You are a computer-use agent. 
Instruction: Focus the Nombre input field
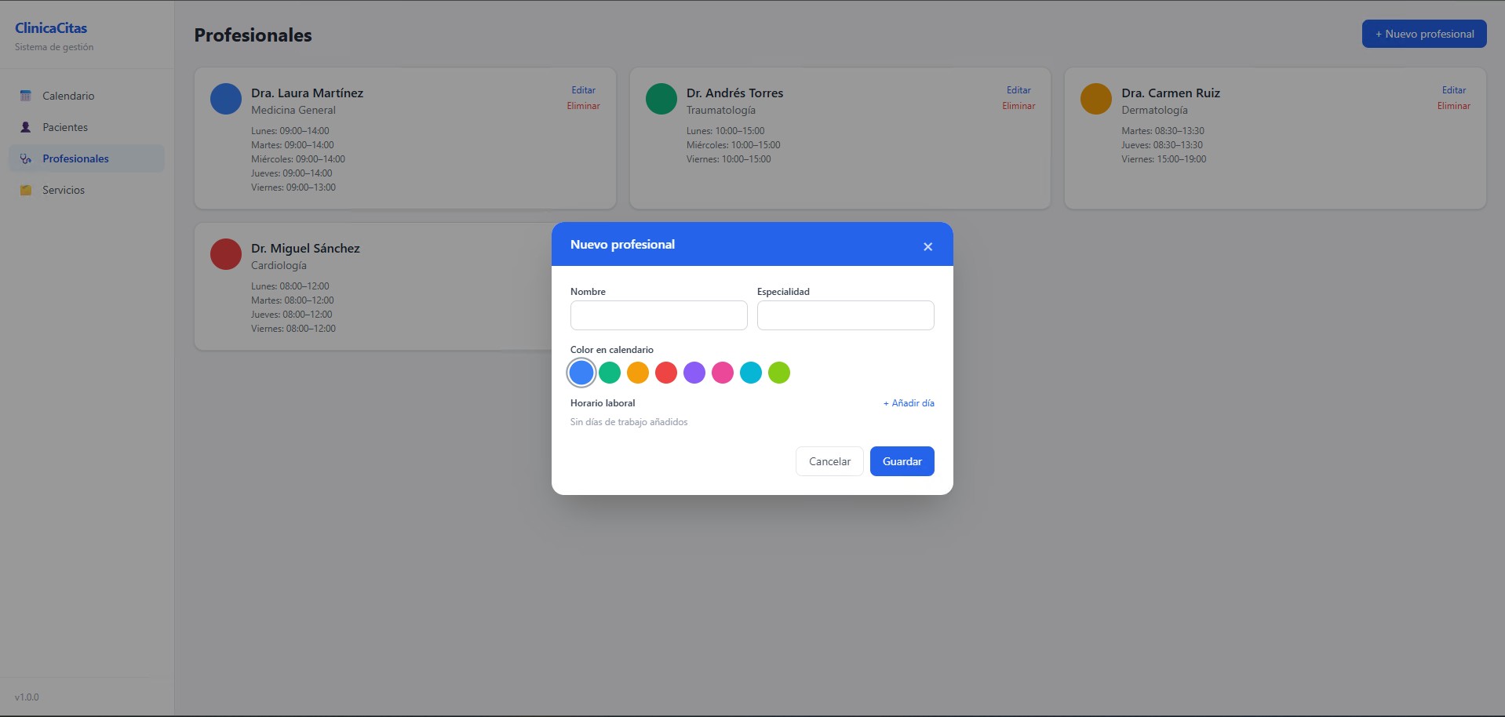point(659,315)
